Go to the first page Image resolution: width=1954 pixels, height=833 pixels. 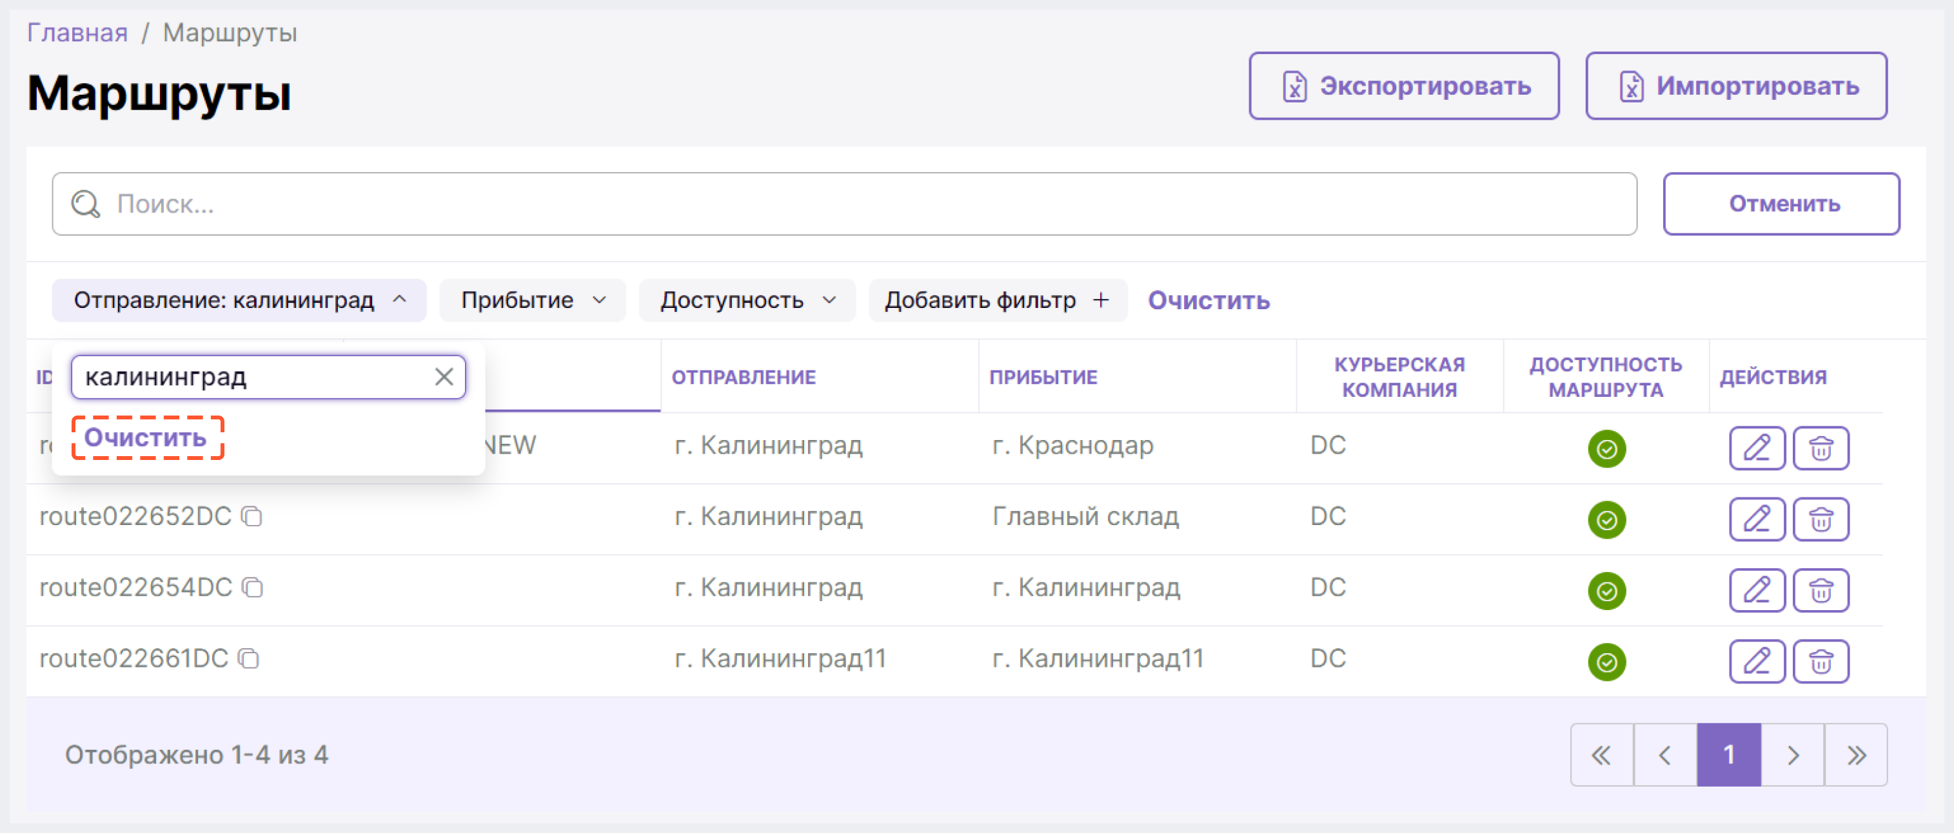point(1602,755)
